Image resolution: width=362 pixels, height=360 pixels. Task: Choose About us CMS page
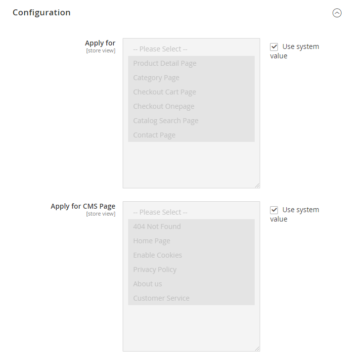147,284
